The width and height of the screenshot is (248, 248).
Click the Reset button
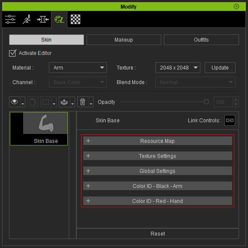pyautogui.click(x=158, y=233)
